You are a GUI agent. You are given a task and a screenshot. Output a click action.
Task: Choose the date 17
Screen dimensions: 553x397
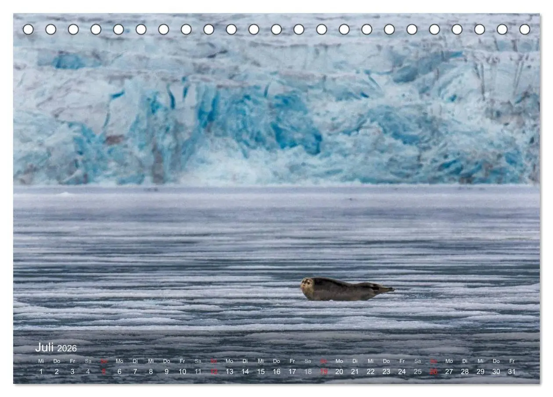coord(292,372)
